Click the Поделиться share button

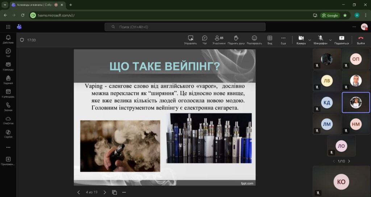[x=341, y=39]
